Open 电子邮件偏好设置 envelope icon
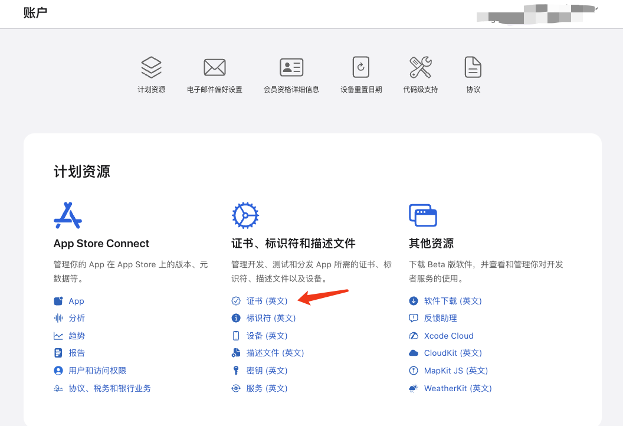623x426 pixels. click(215, 67)
